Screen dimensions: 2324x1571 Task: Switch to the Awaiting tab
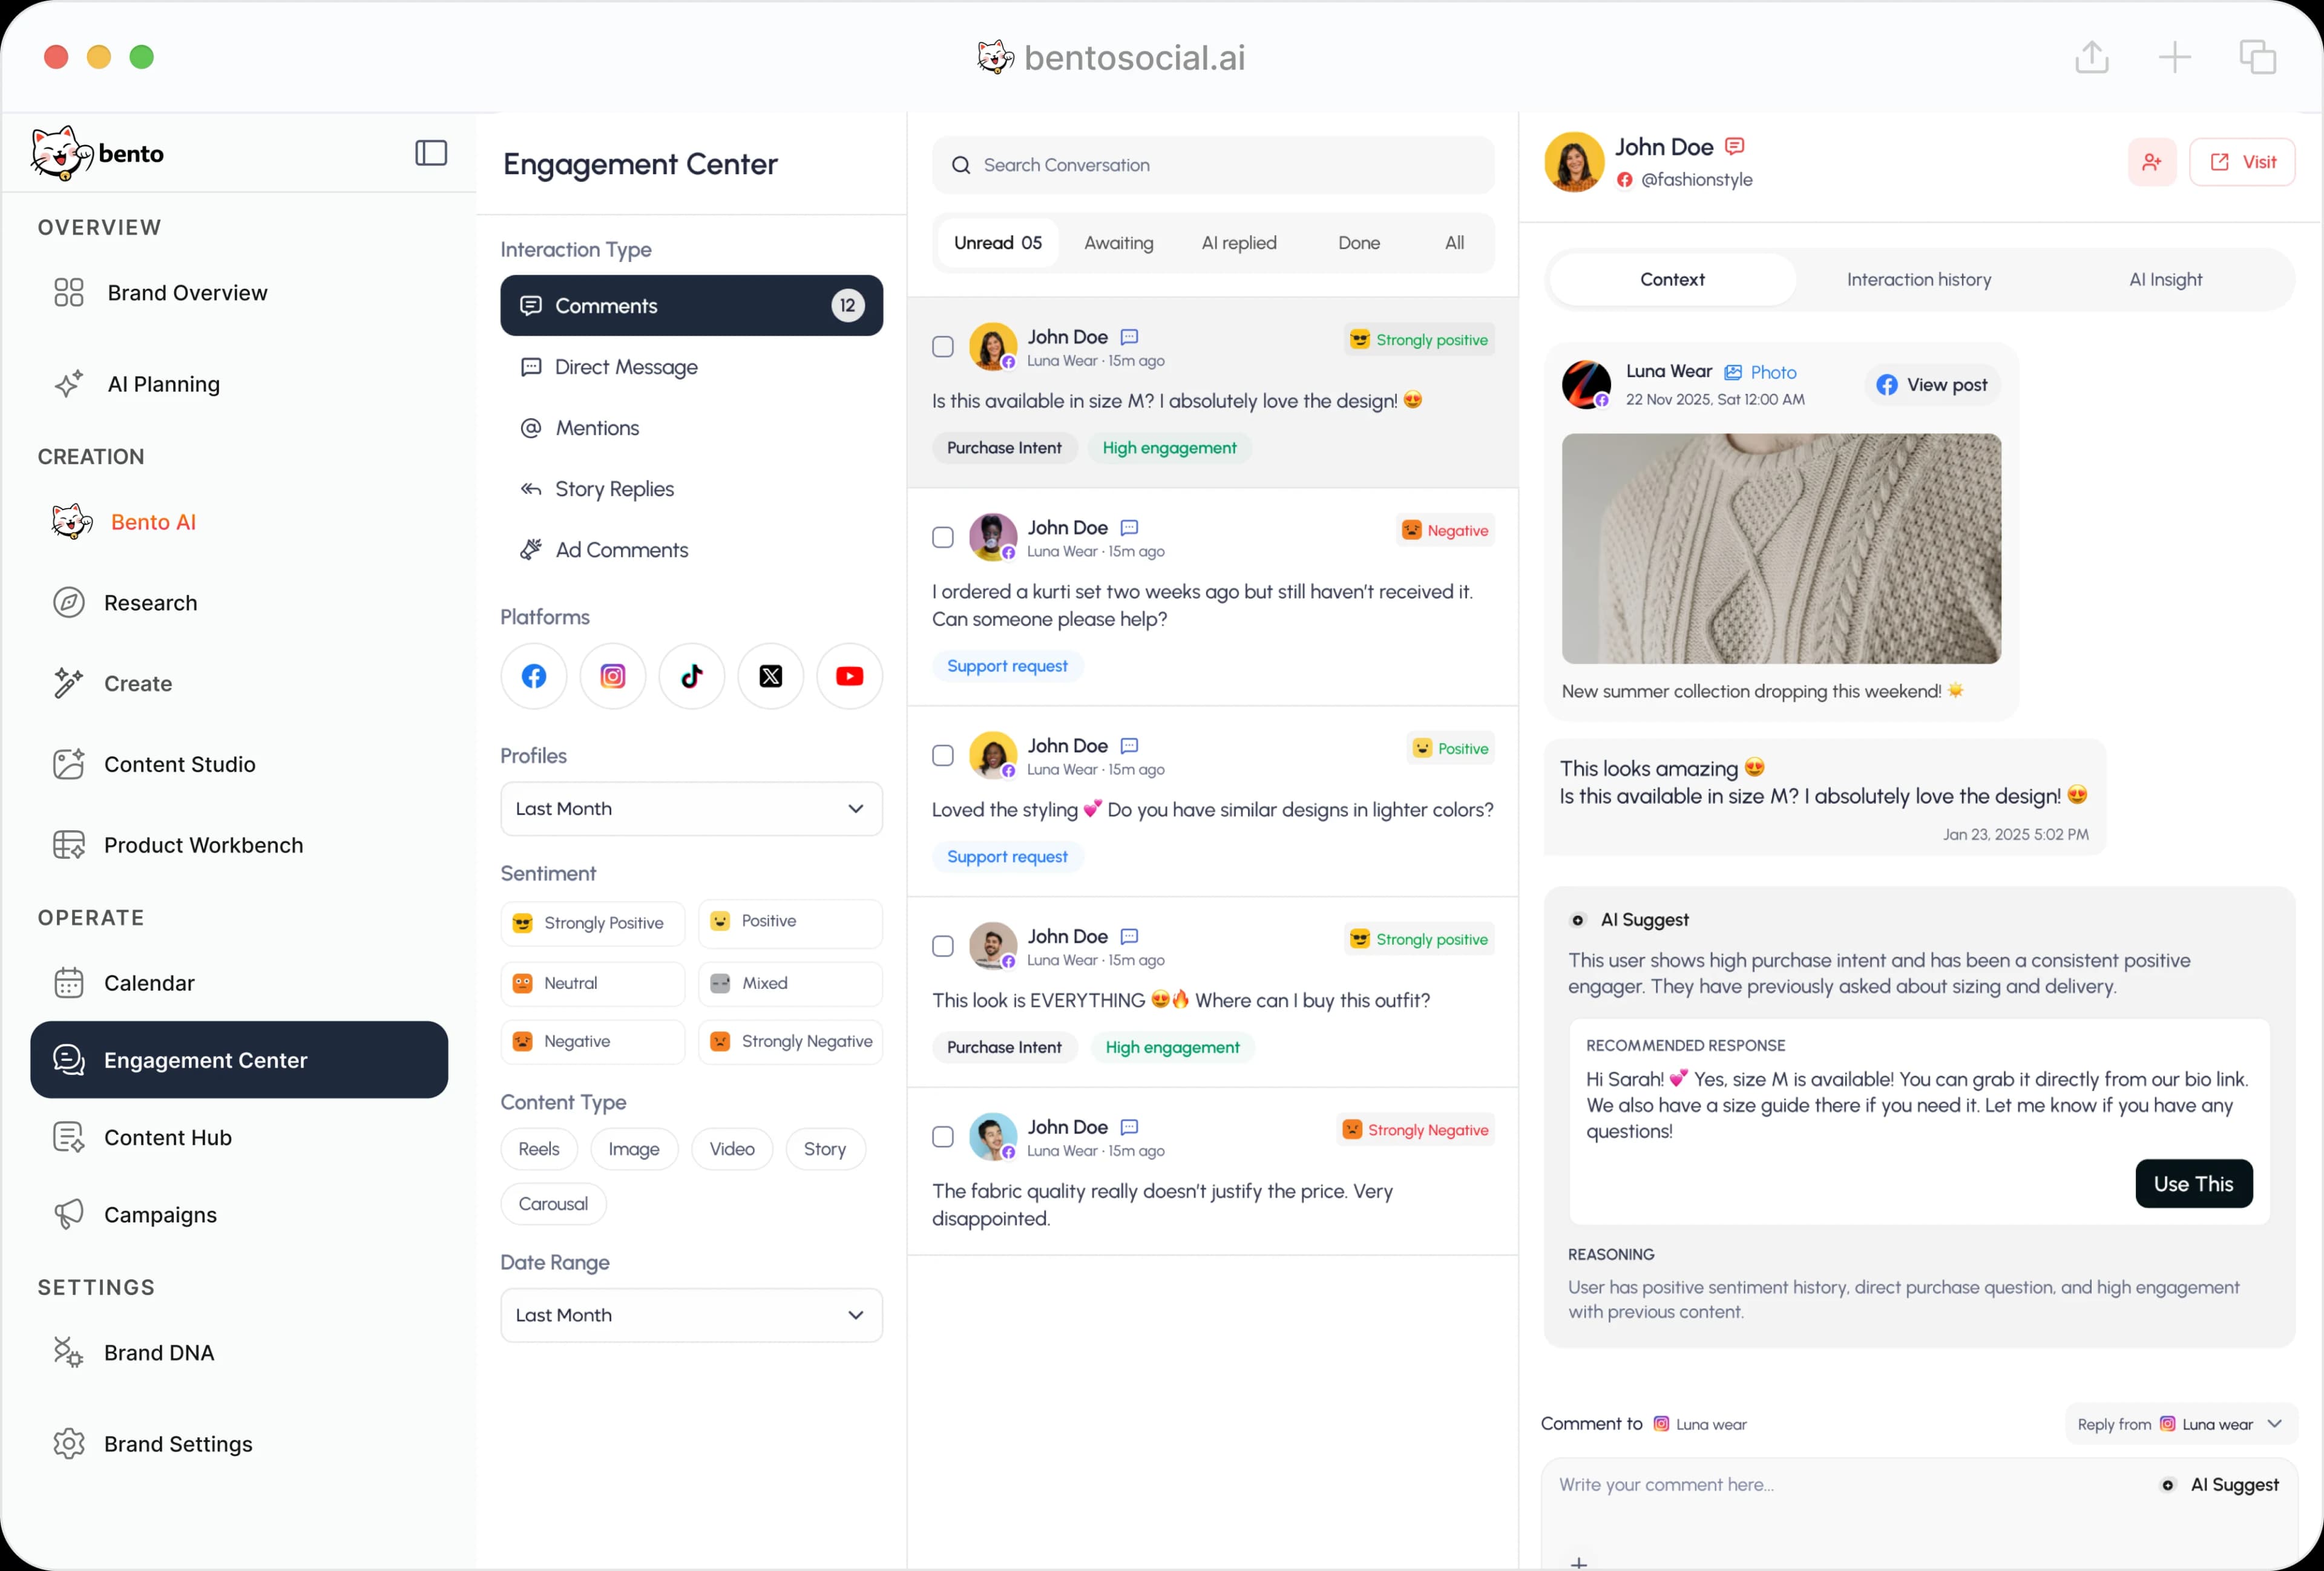pyautogui.click(x=1119, y=243)
